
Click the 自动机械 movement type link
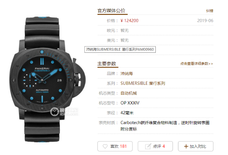click(128, 93)
